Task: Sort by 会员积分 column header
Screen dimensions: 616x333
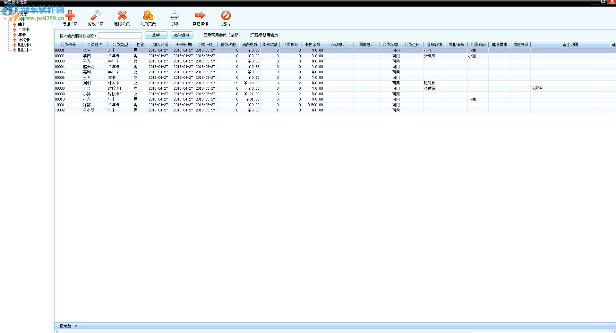Action: 290,45
